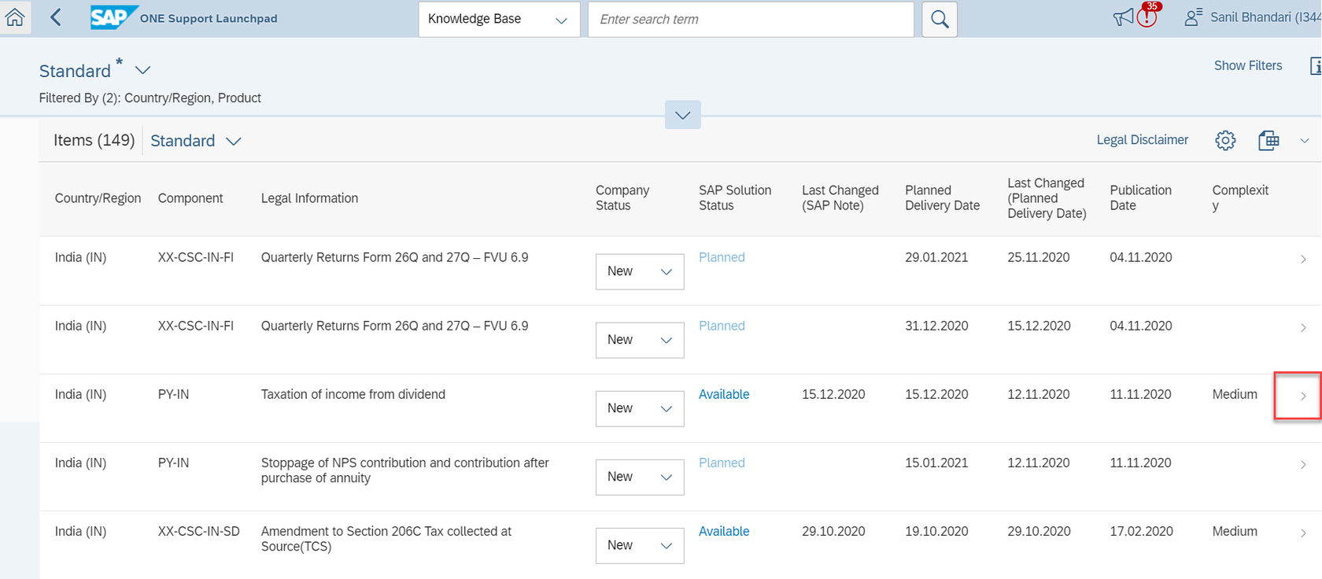Click Planned status link in 31.12.2020 row
1322x579 pixels.
click(722, 326)
